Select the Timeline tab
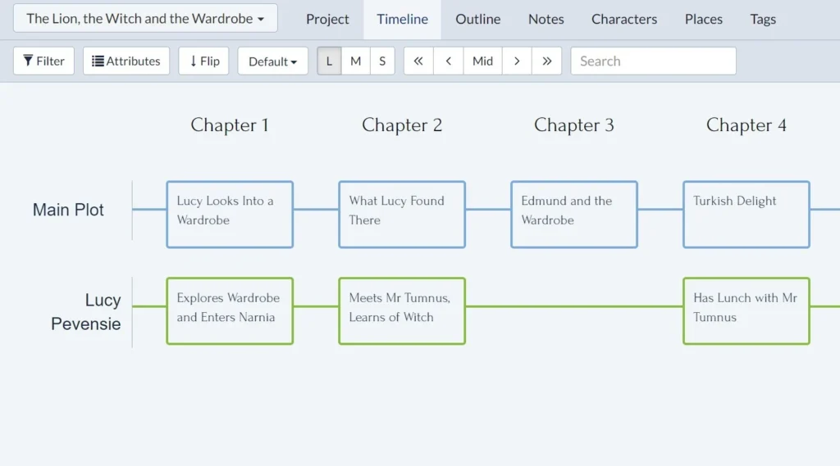 [x=402, y=20]
